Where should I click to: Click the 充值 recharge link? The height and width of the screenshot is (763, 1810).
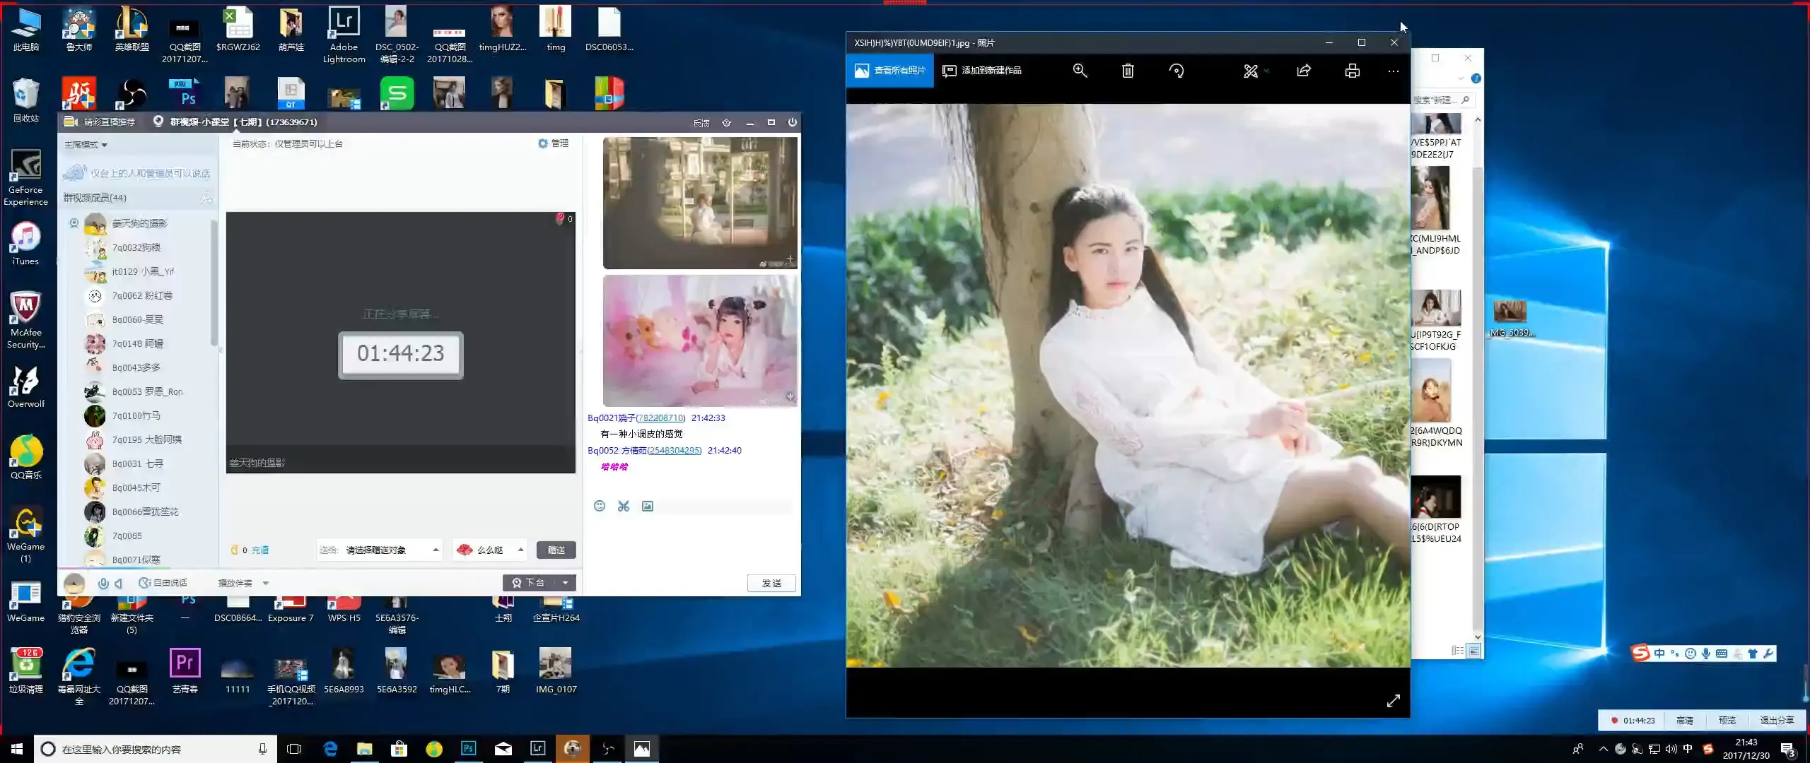[260, 550]
